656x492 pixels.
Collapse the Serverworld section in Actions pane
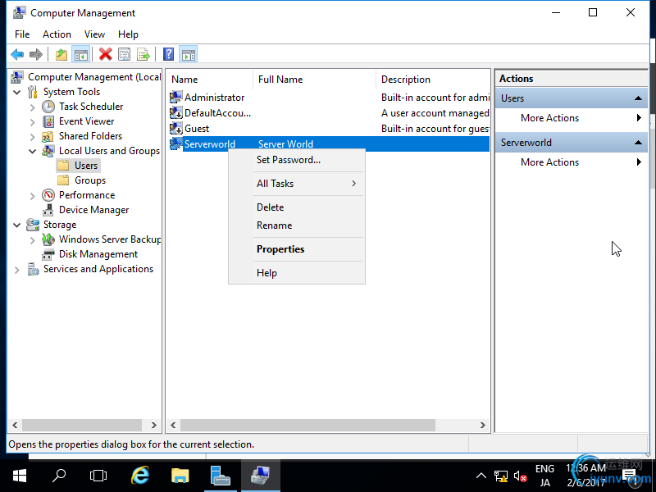(x=638, y=143)
